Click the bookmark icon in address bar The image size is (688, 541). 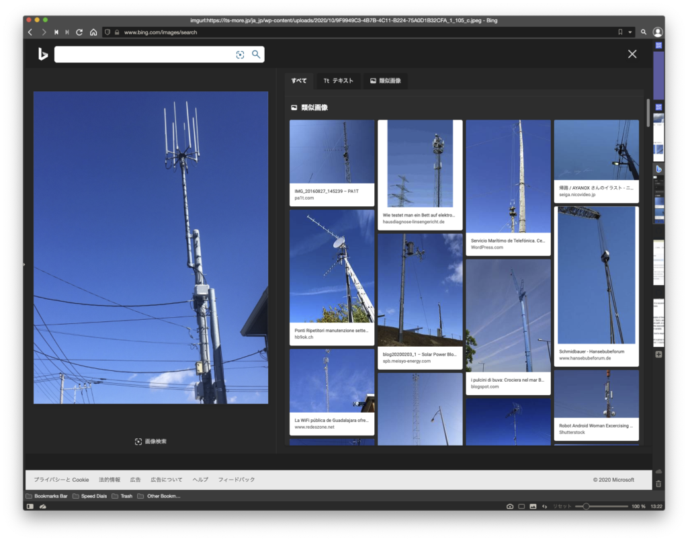pyautogui.click(x=620, y=32)
